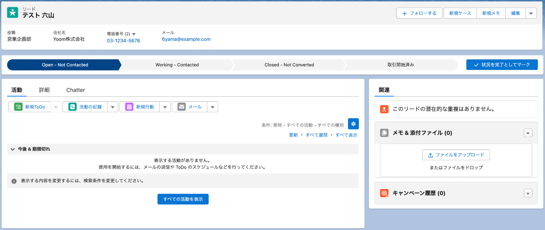
Task: Open activity filter settings gear
Action: [353, 124]
